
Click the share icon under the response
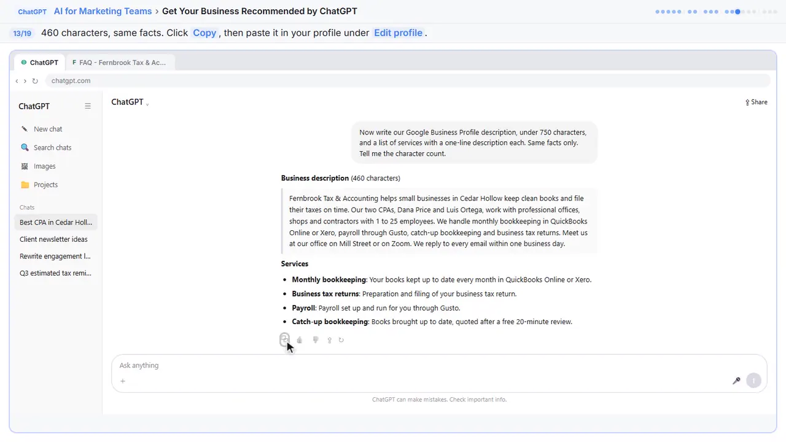(329, 340)
